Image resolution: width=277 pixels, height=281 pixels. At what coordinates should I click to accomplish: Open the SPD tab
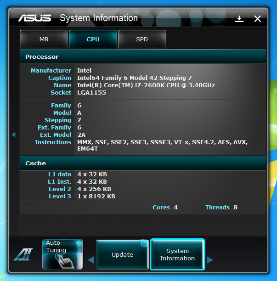click(x=142, y=39)
